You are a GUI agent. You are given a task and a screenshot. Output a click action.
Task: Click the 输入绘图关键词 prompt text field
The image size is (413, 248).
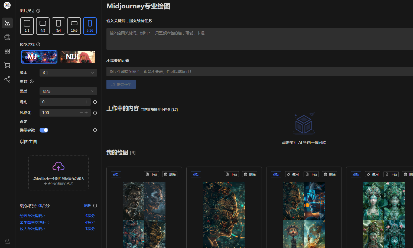[x=259, y=39]
